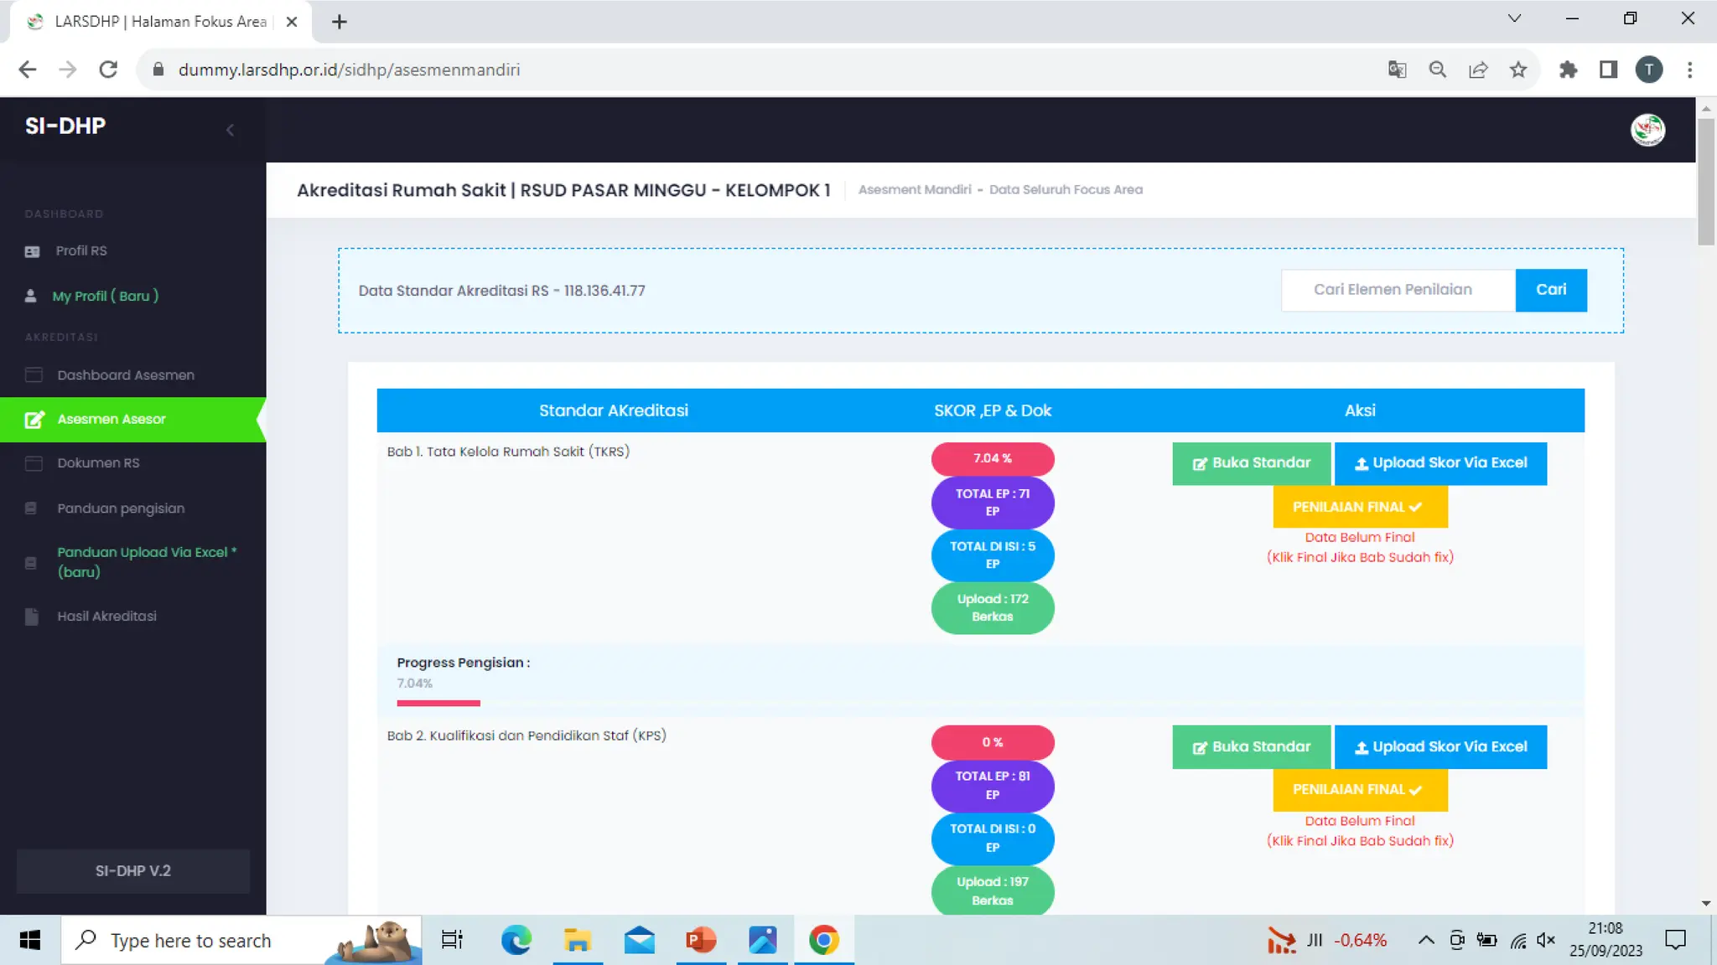Click the Dokumen RS sidebar icon
The image size is (1717, 965).
(x=34, y=463)
